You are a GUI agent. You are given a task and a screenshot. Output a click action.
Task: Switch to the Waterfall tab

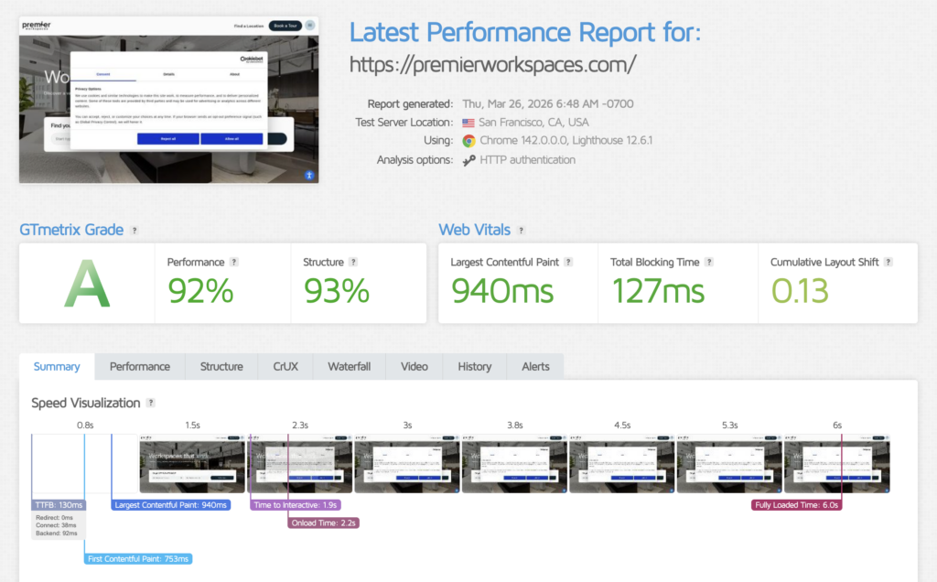(x=349, y=367)
